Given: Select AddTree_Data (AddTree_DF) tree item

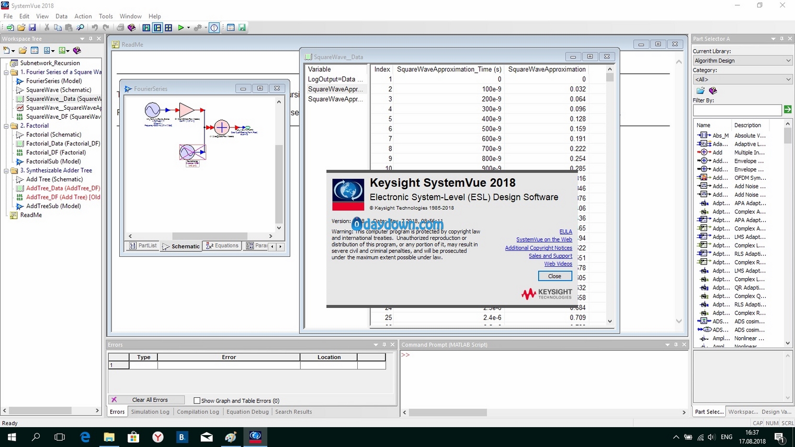Looking at the screenshot, I should pyautogui.click(x=63, y=188).
